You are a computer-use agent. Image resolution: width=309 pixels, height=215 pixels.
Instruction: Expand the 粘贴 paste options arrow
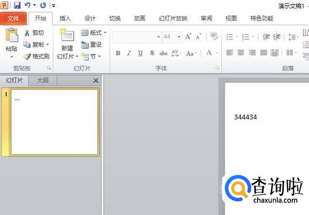point(12,57)
